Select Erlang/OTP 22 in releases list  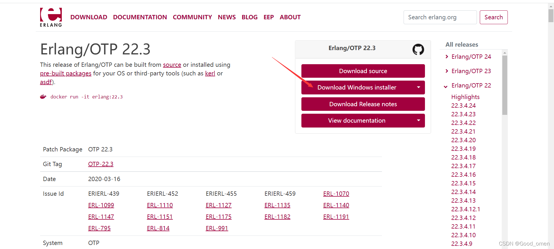point(471,85)
